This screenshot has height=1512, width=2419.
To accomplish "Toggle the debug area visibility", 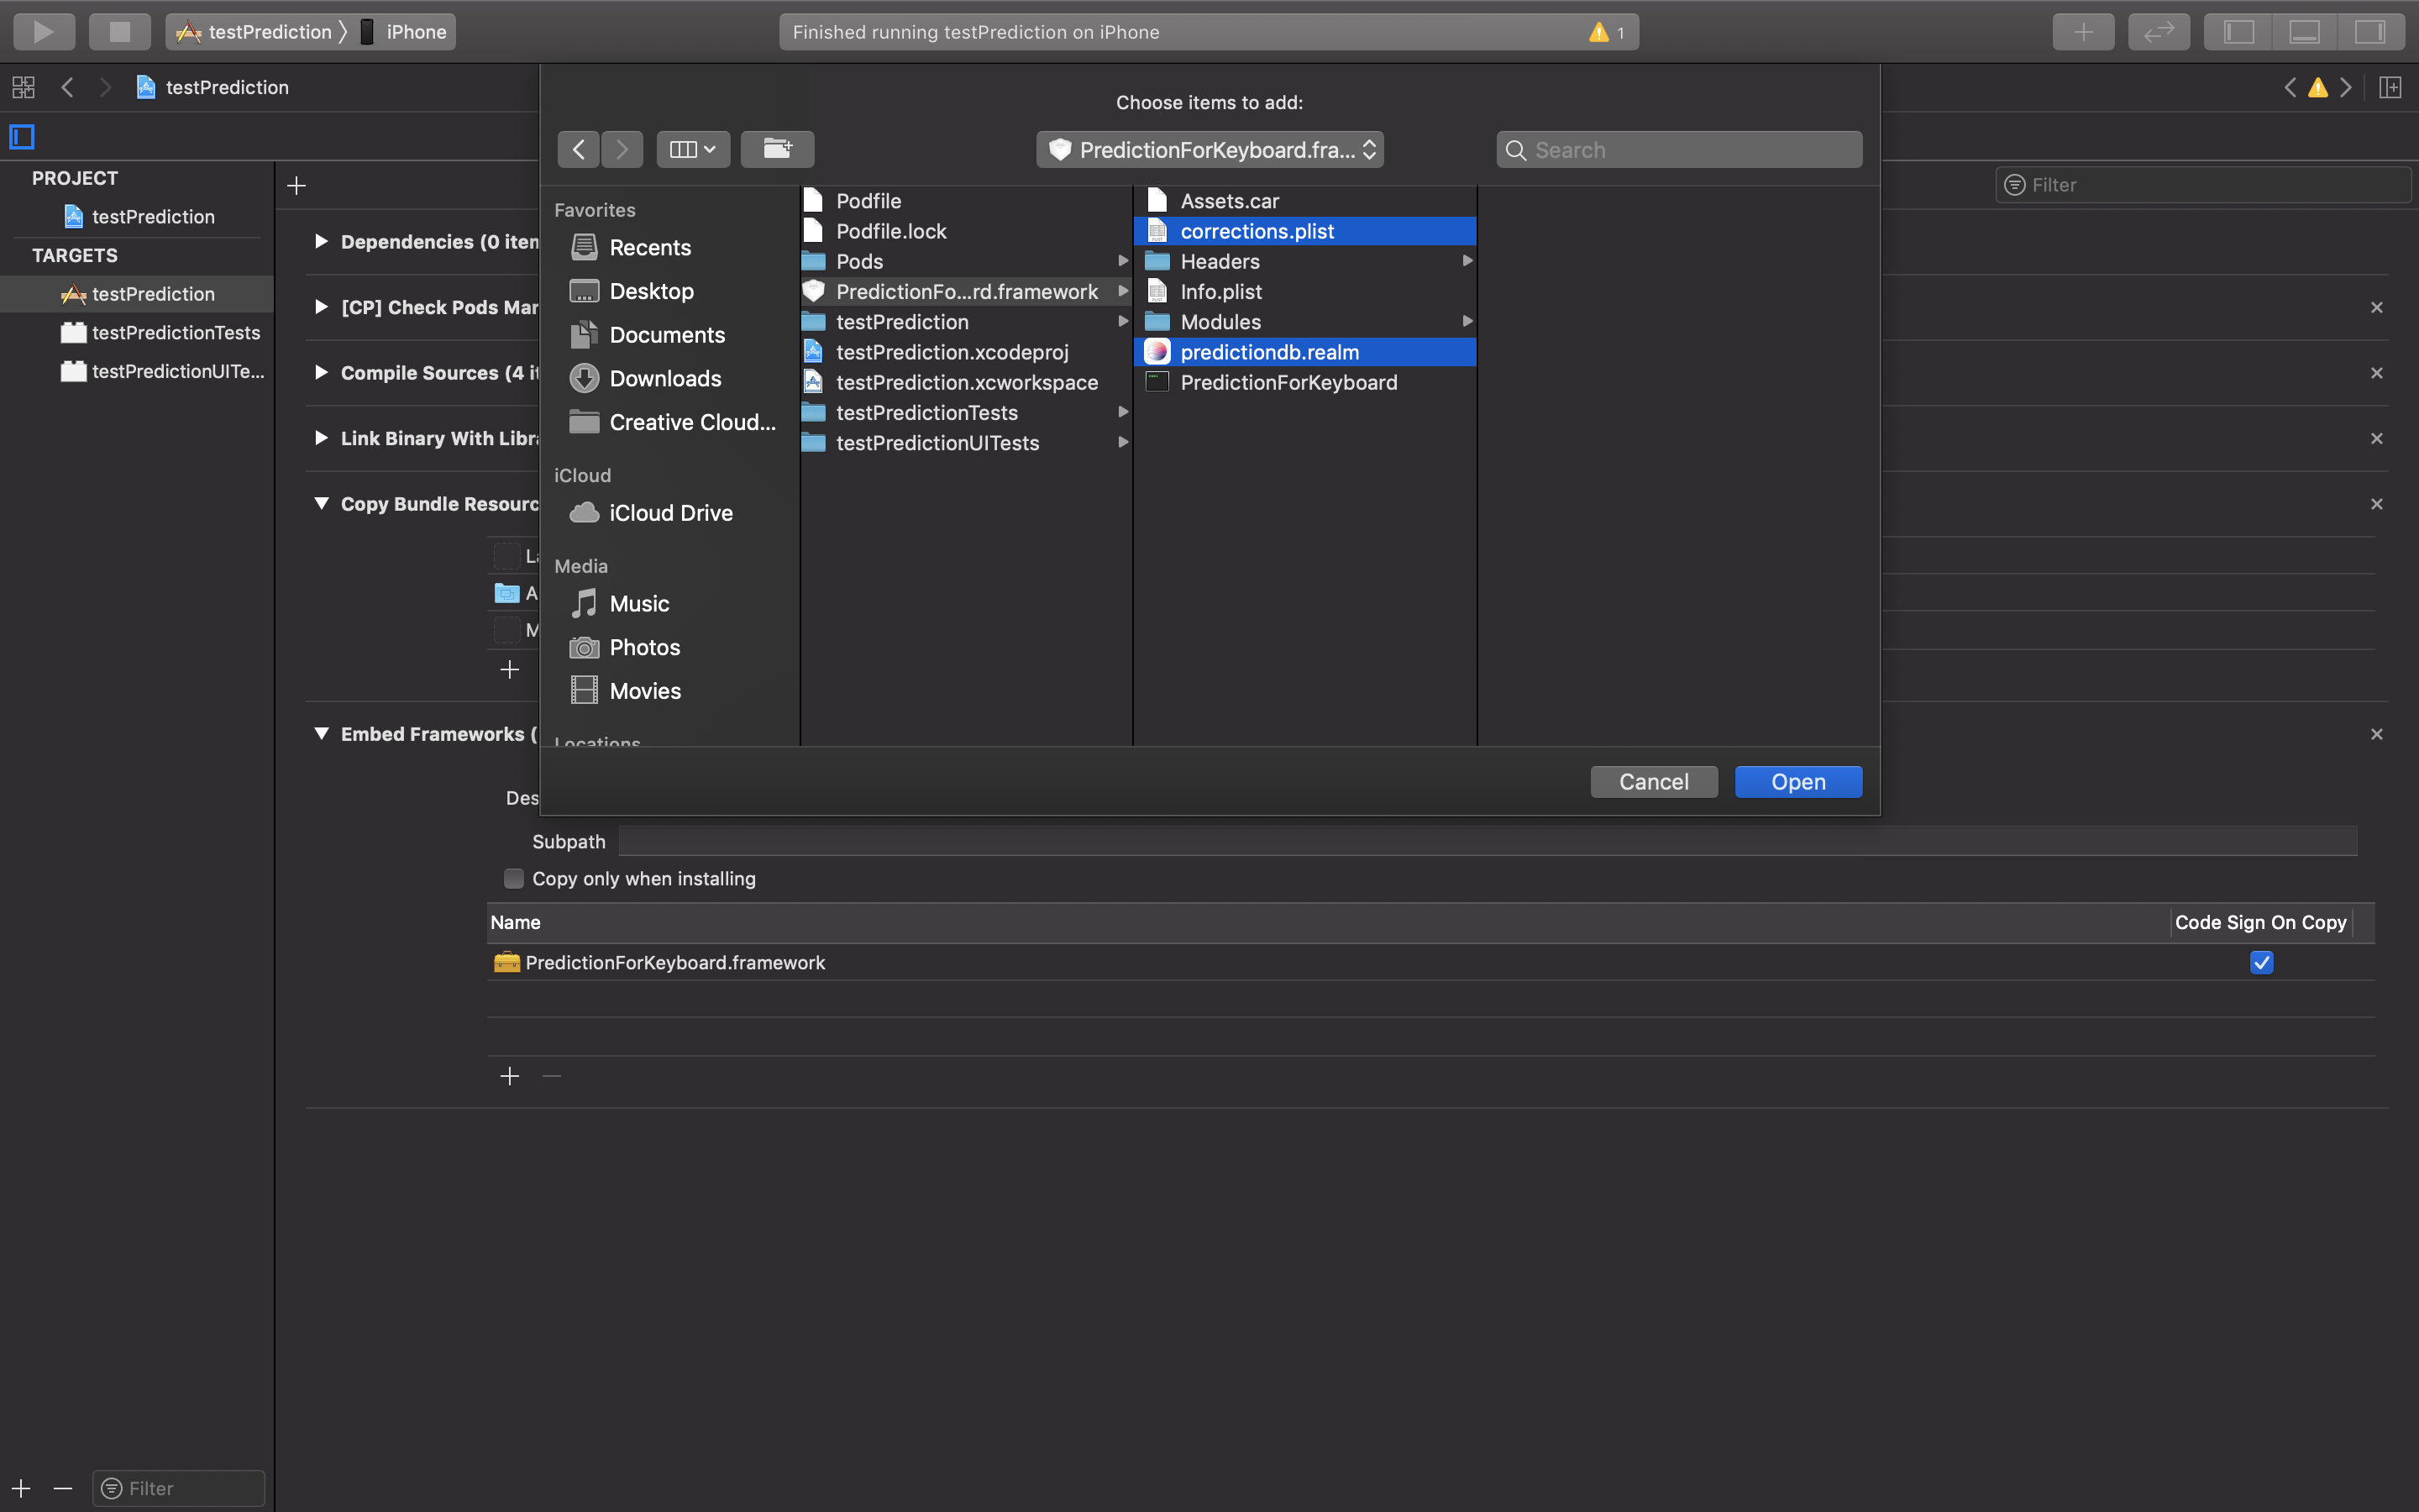I will (x=2304, y=31).
